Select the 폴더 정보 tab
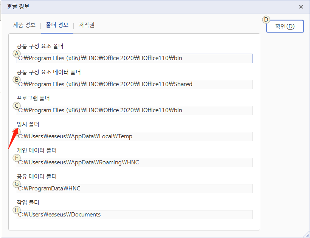Image resolution: width=310 pixels, height=238 pixels. 57,25
